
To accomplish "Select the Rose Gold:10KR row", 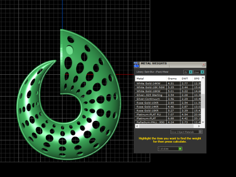I will point(168,103).
